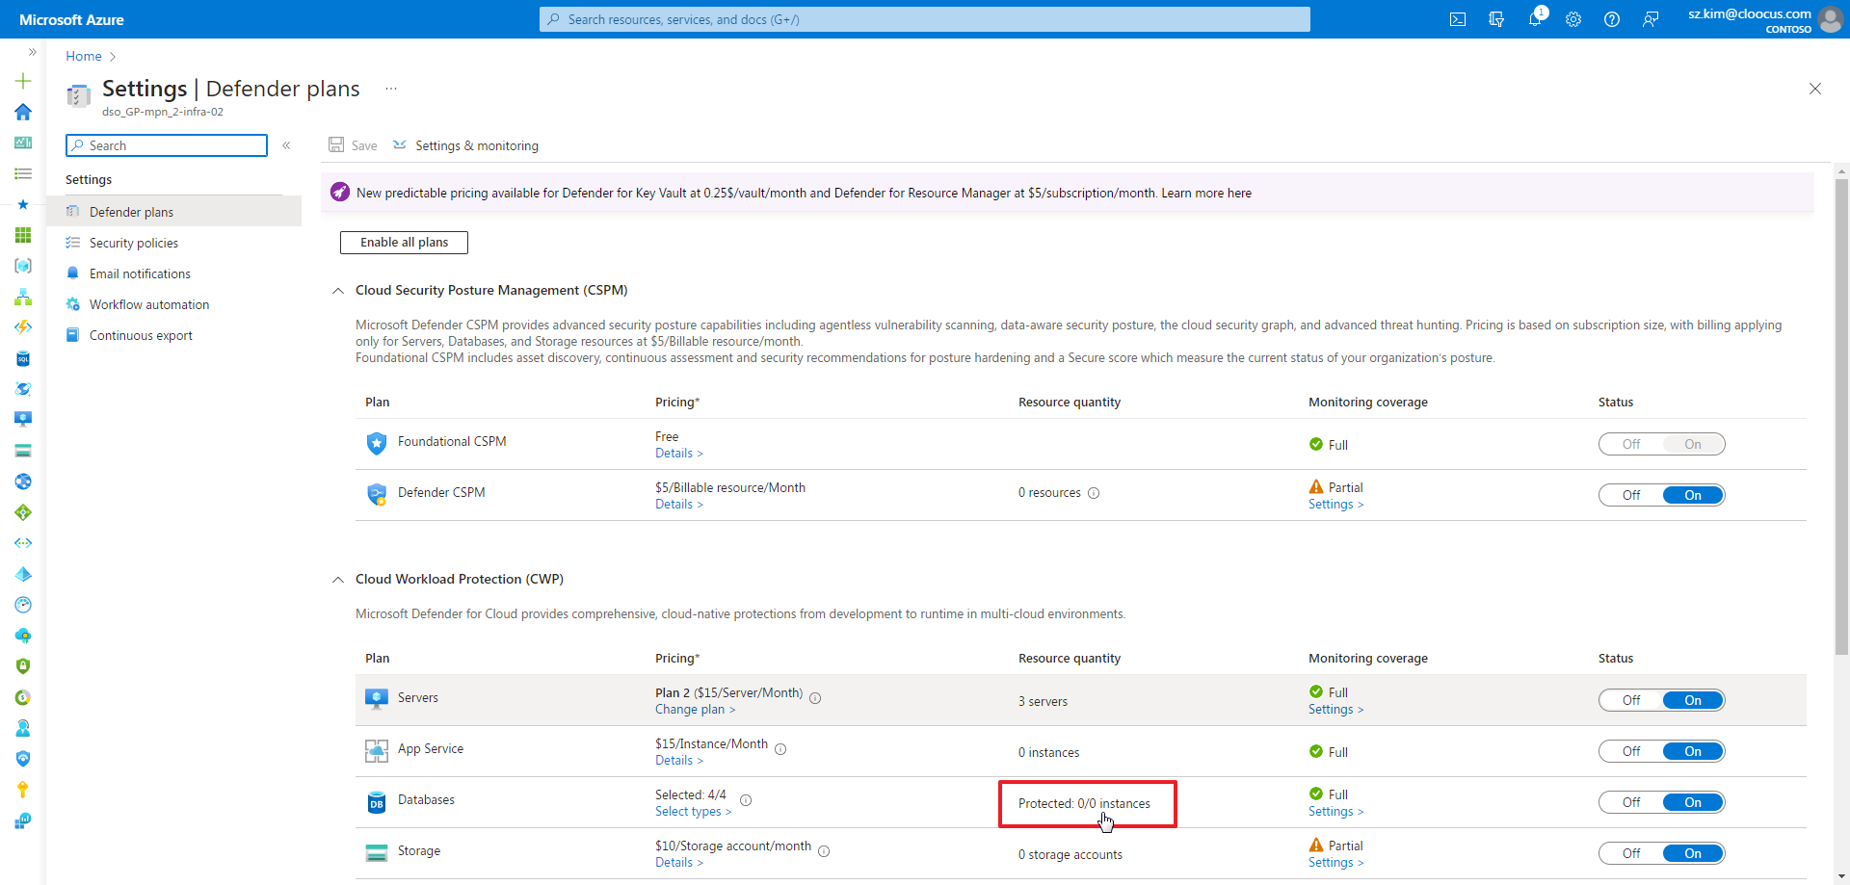Collapse the Cloud Workload Protection section
Viewport: 1850px width, 885px height.
coord(338,580)
